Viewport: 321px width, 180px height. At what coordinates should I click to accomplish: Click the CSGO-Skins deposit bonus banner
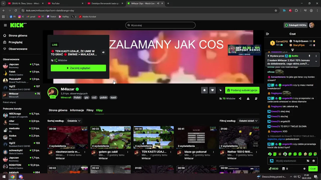(244, 50)
